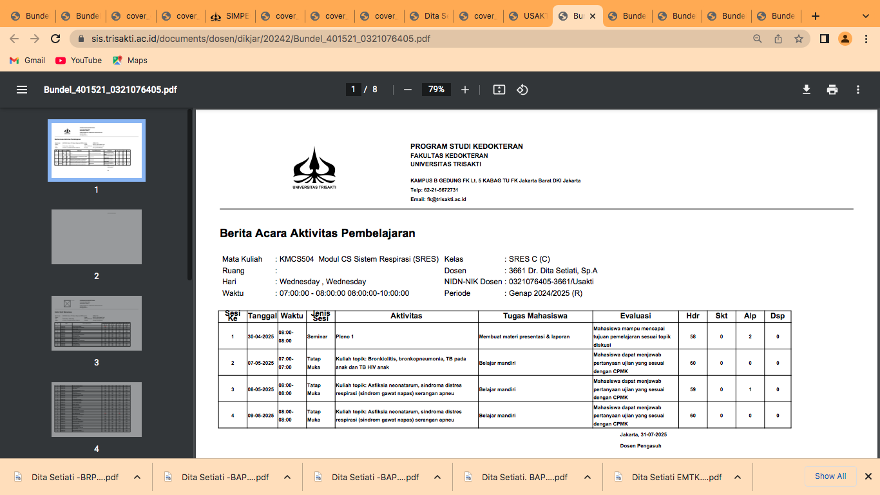Open the PDF viewer more actions menu
The height and width of the screenshot is (495, 880).
(x=858, y=90)
